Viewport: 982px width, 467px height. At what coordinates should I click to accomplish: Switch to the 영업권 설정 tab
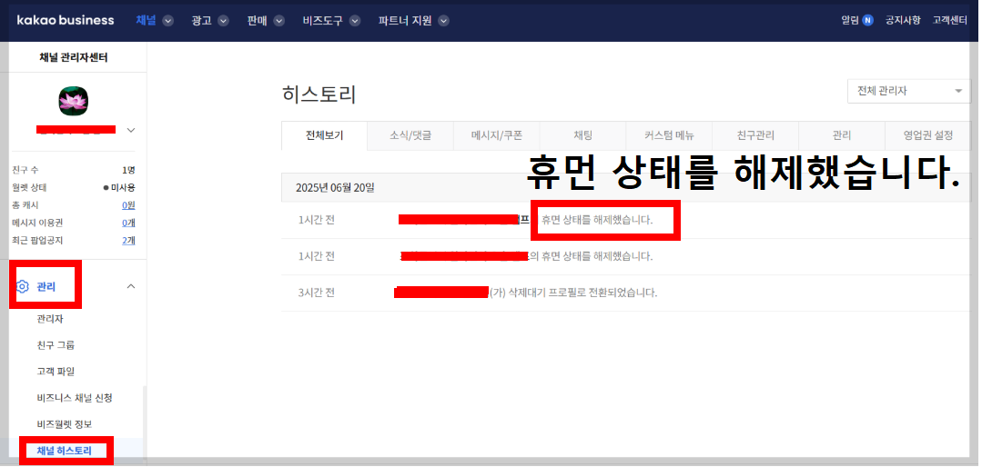[928, 135]
